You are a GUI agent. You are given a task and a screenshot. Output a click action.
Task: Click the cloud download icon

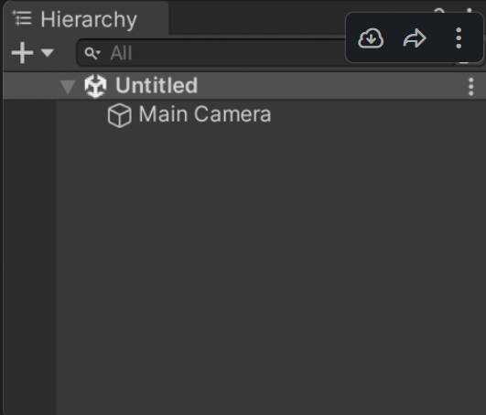pyautogui.click(x=371, y=38)
